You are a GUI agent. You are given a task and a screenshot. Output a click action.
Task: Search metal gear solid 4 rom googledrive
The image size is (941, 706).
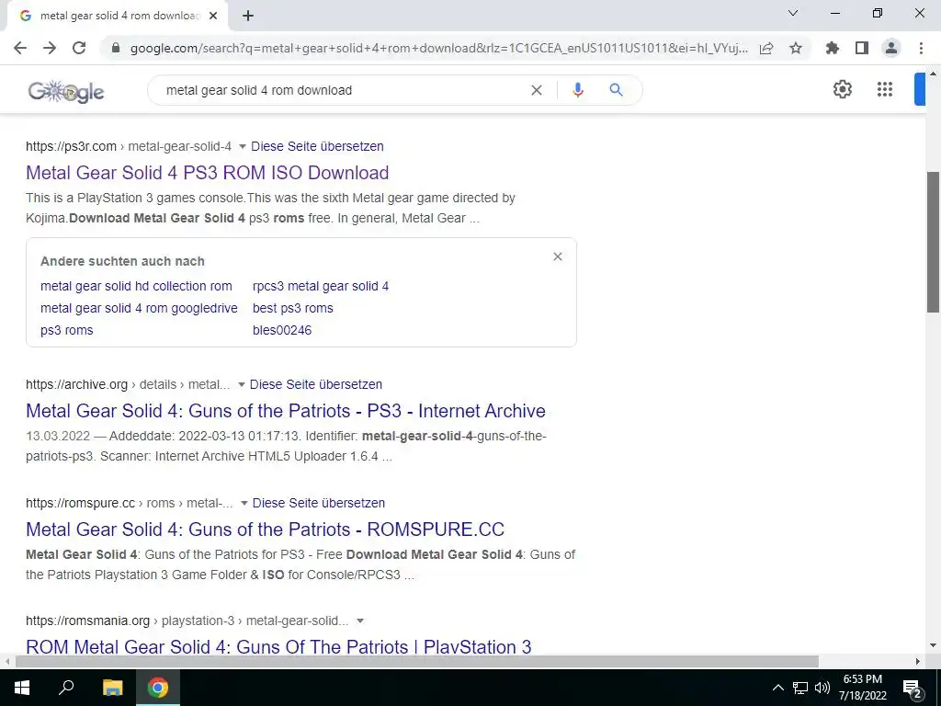139,309
